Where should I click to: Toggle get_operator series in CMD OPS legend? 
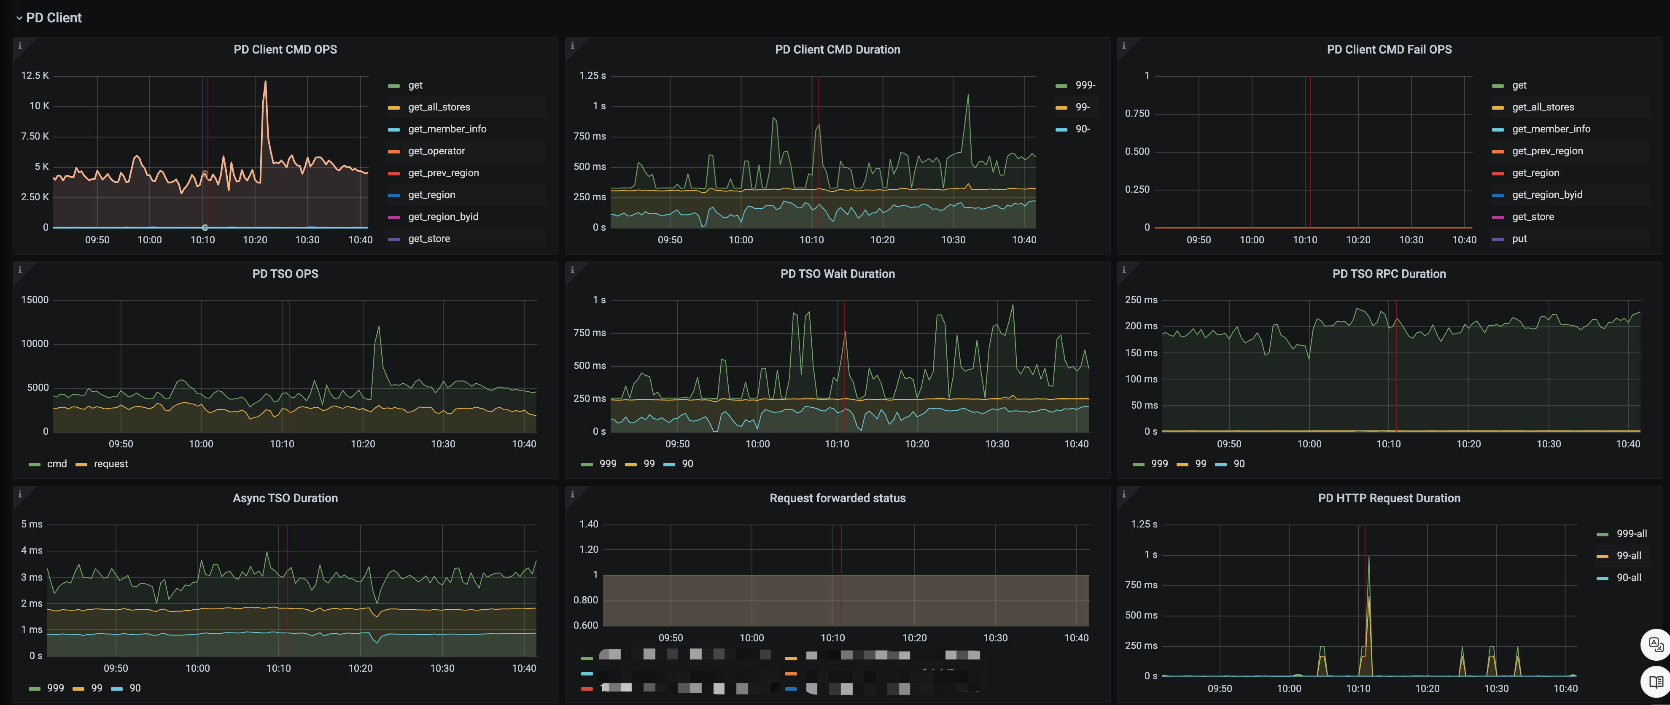[436, 151]
